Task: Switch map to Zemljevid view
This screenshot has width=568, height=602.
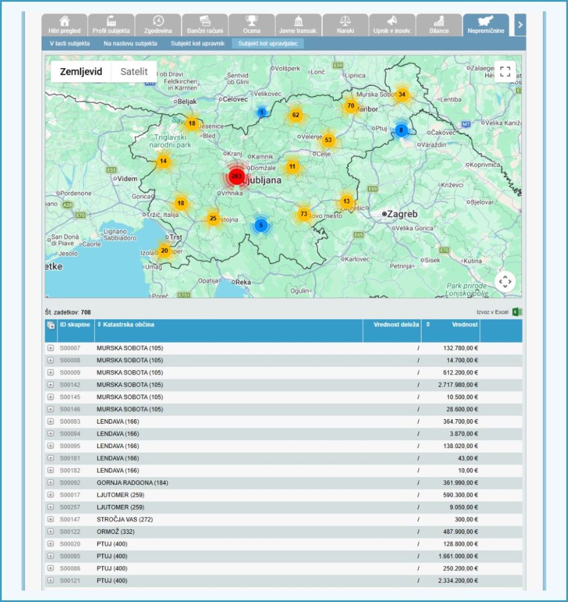Action: (x=81, y=71)
